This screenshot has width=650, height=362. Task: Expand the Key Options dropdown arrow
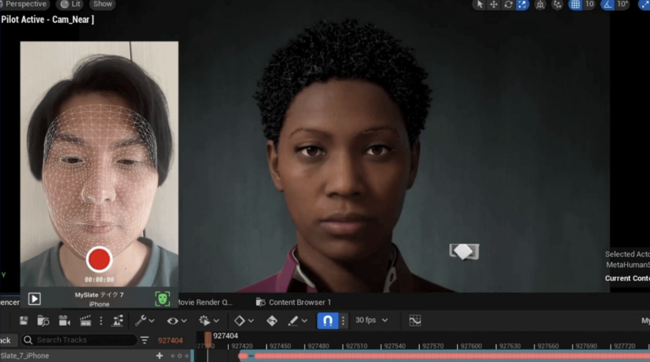pos(251,321)
